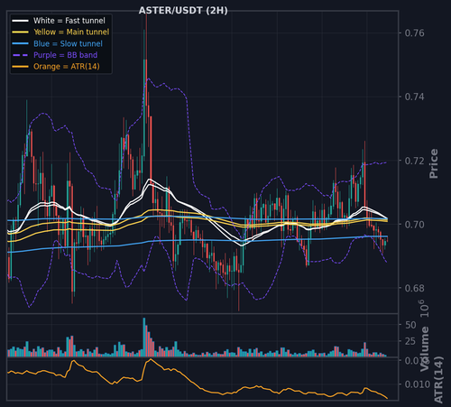Click the 'Purple = BB band' legend label

pos(66,55)
